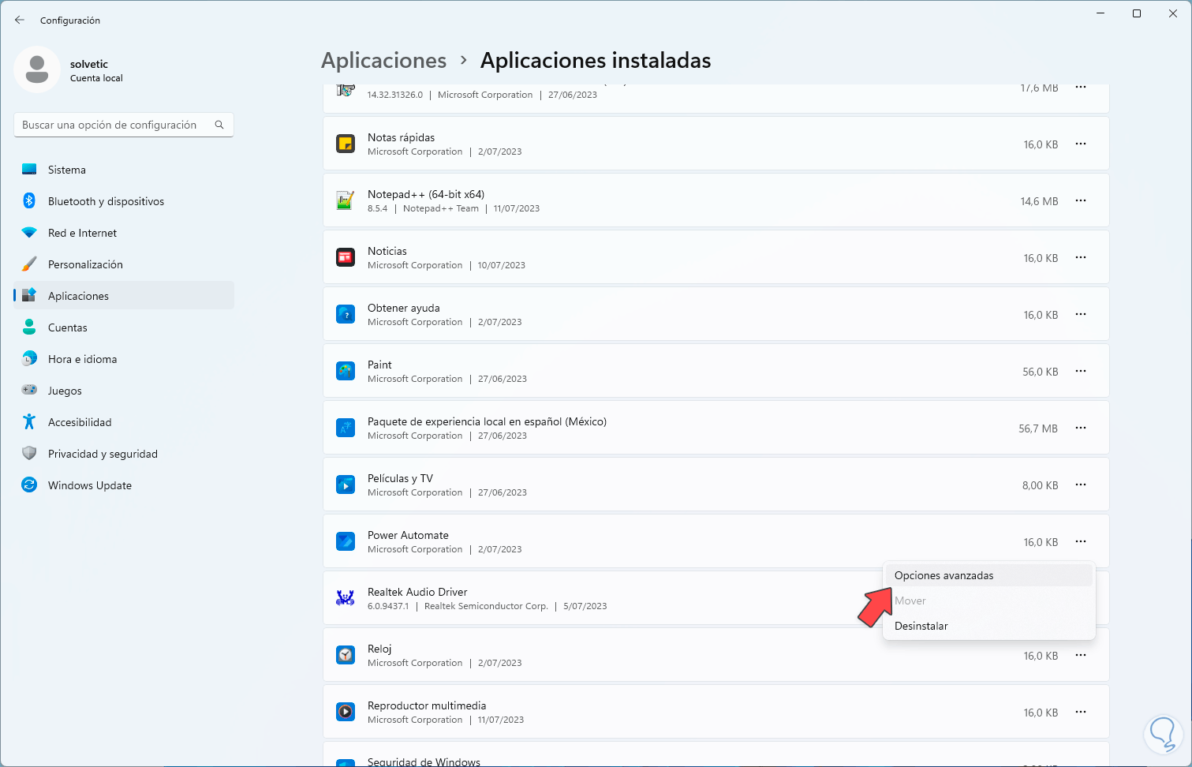Click the Realtek Audio Driver crab icon

point(346,598)
